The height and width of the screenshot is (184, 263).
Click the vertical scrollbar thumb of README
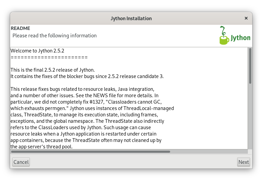click(250, 66)
